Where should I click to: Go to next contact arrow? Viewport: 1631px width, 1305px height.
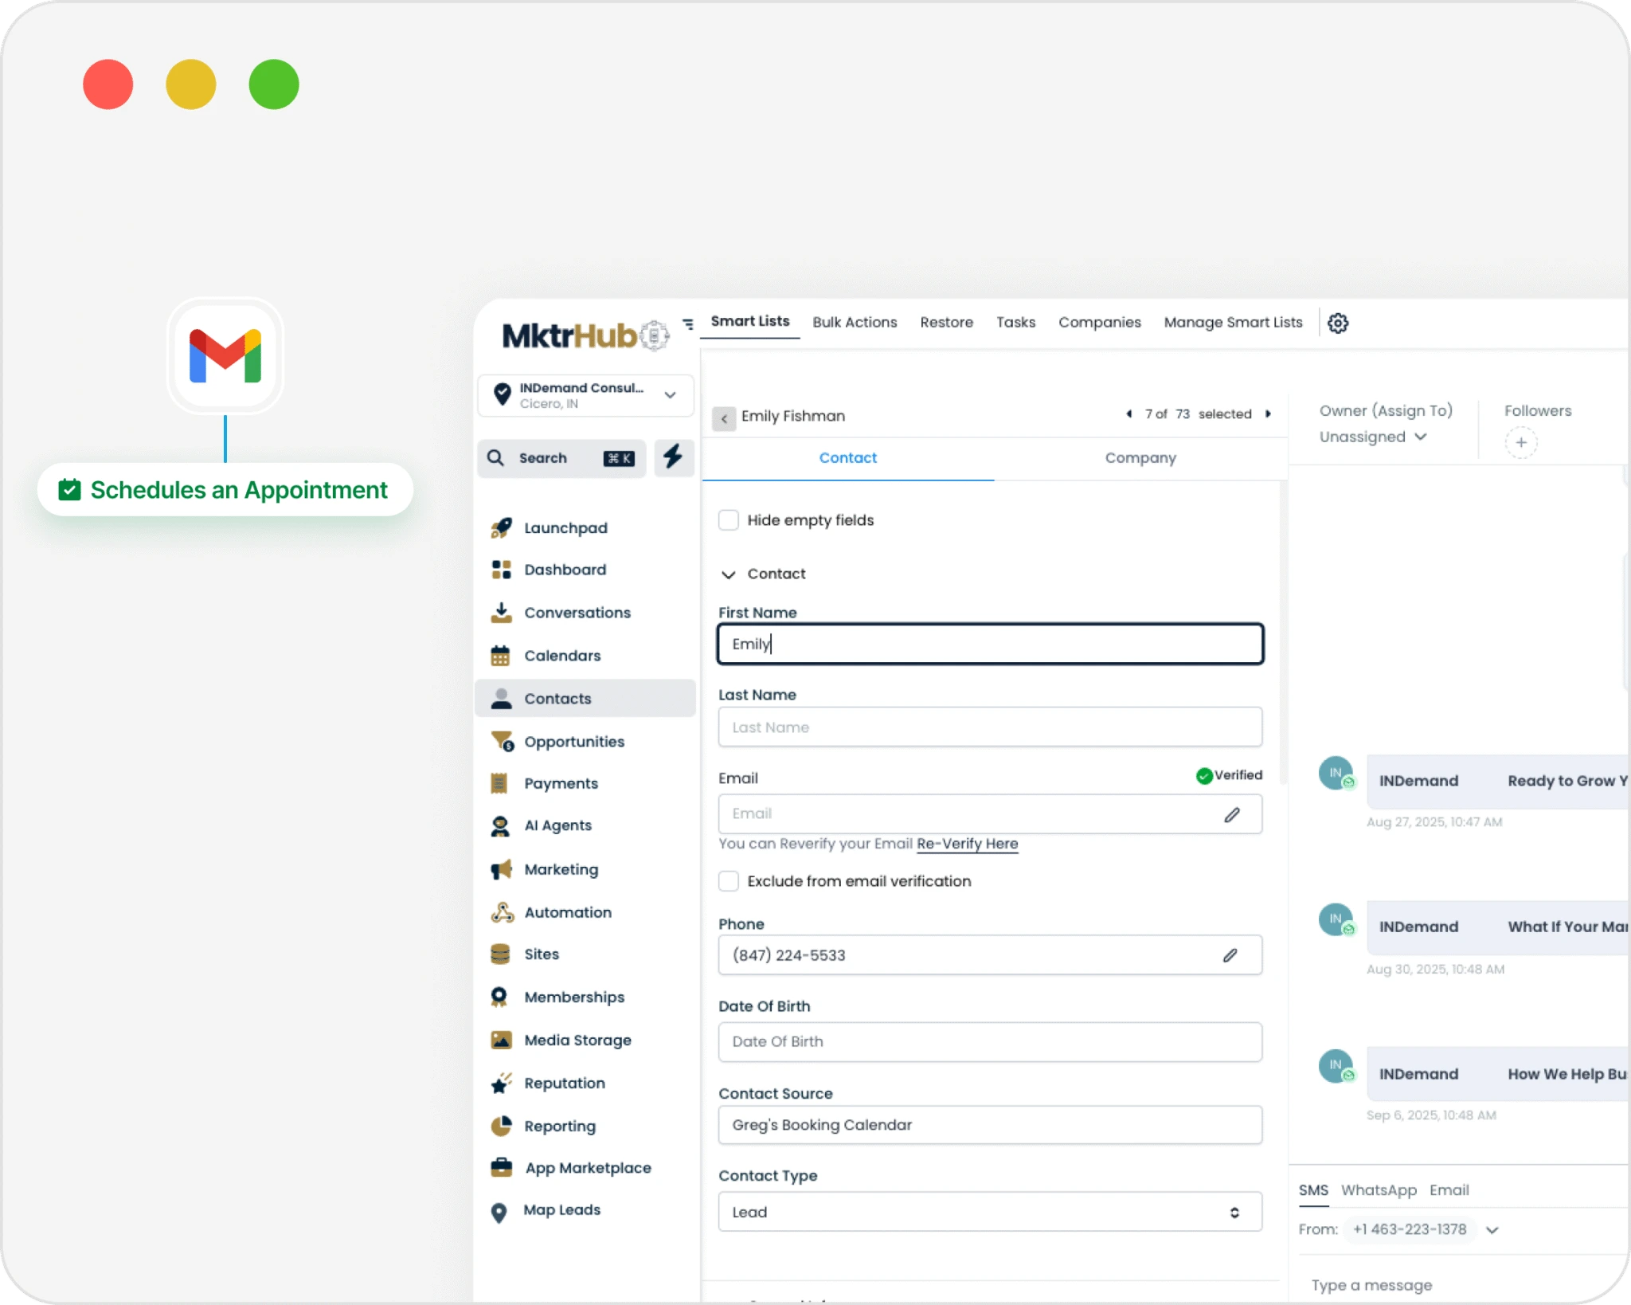[x=1268, y=413]
